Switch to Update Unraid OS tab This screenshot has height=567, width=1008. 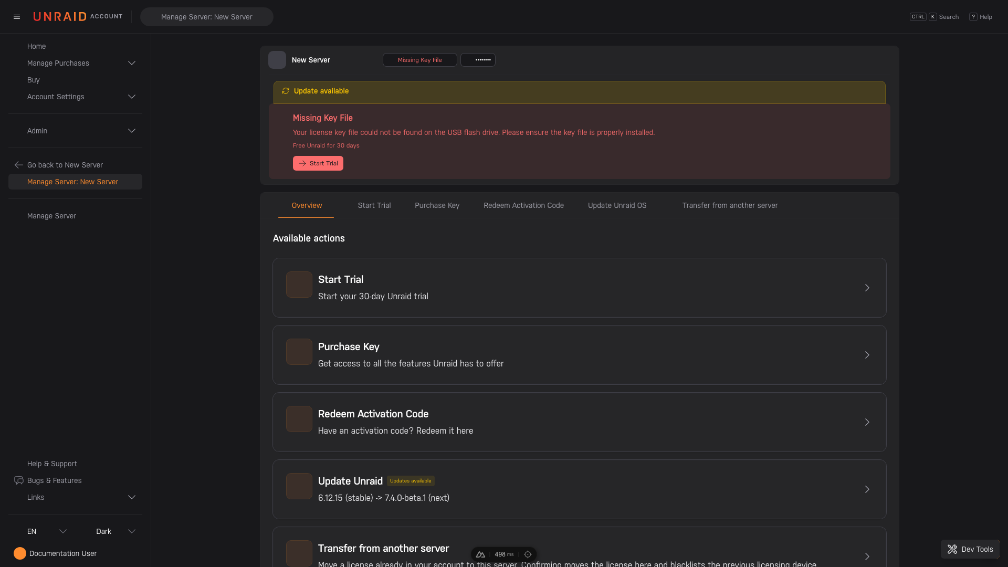coord(617,205)
